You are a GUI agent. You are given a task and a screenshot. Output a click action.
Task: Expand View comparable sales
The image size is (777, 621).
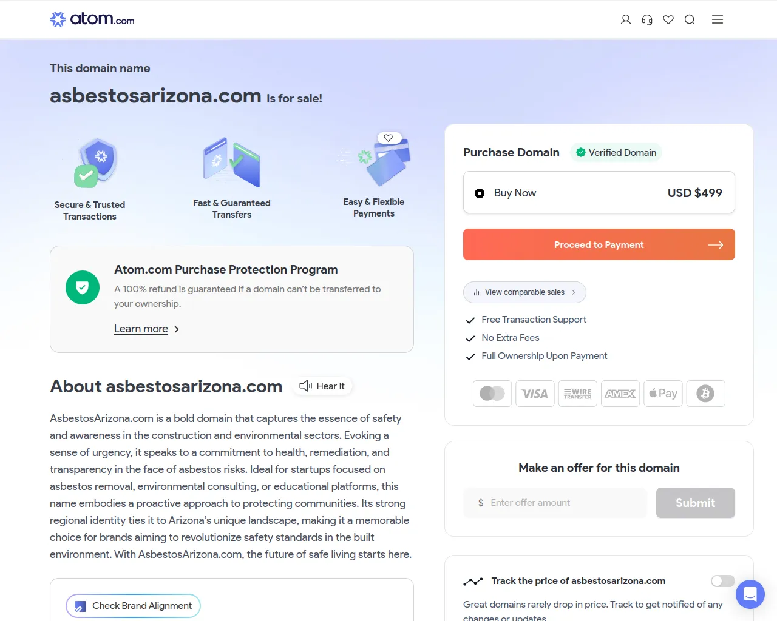click(524, 292)
